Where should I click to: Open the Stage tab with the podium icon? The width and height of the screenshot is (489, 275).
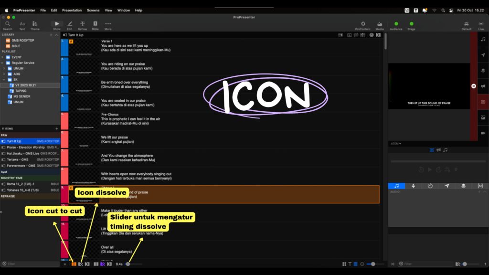(413, 186)
